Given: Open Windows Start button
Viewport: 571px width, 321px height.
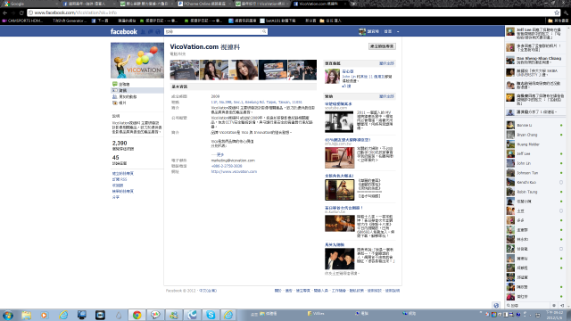Looking at the screenshot, I should [x=8, y=315].
